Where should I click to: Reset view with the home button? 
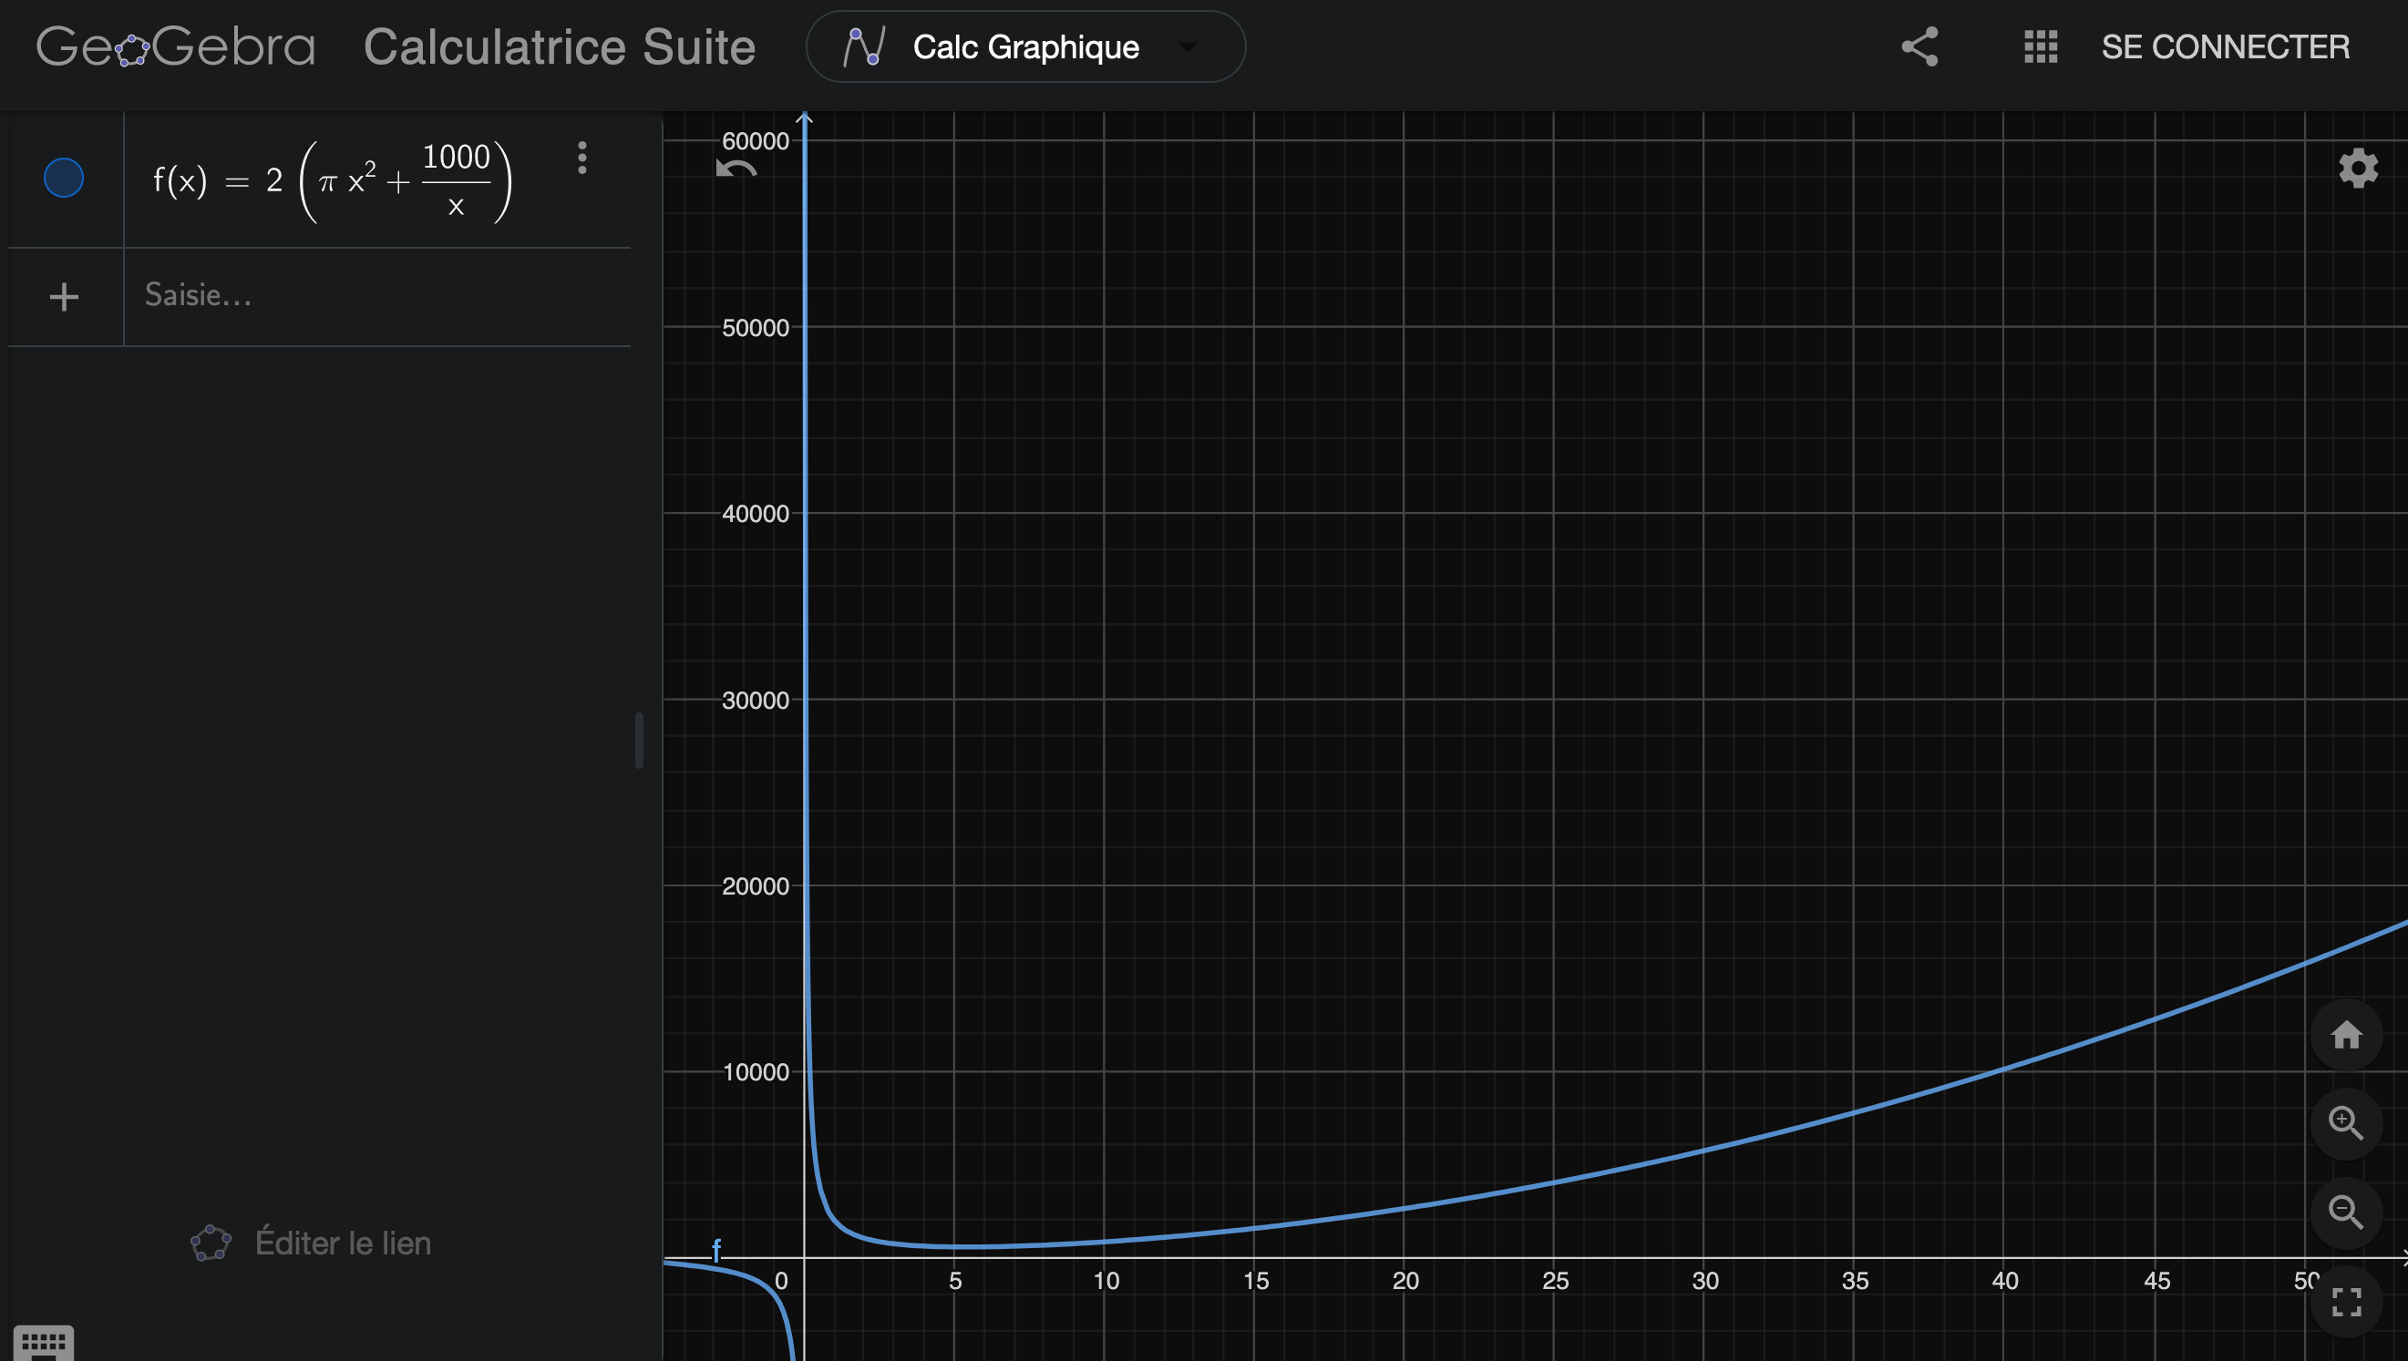coord(2345,1035)
